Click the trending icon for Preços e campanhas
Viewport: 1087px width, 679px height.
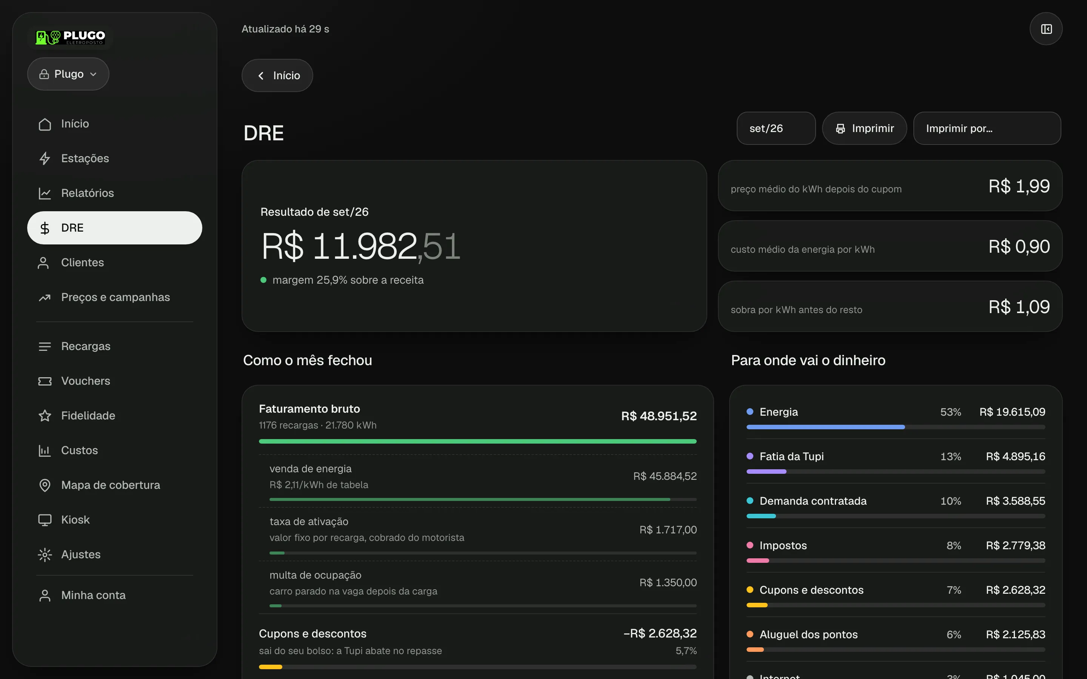(45, 297)
